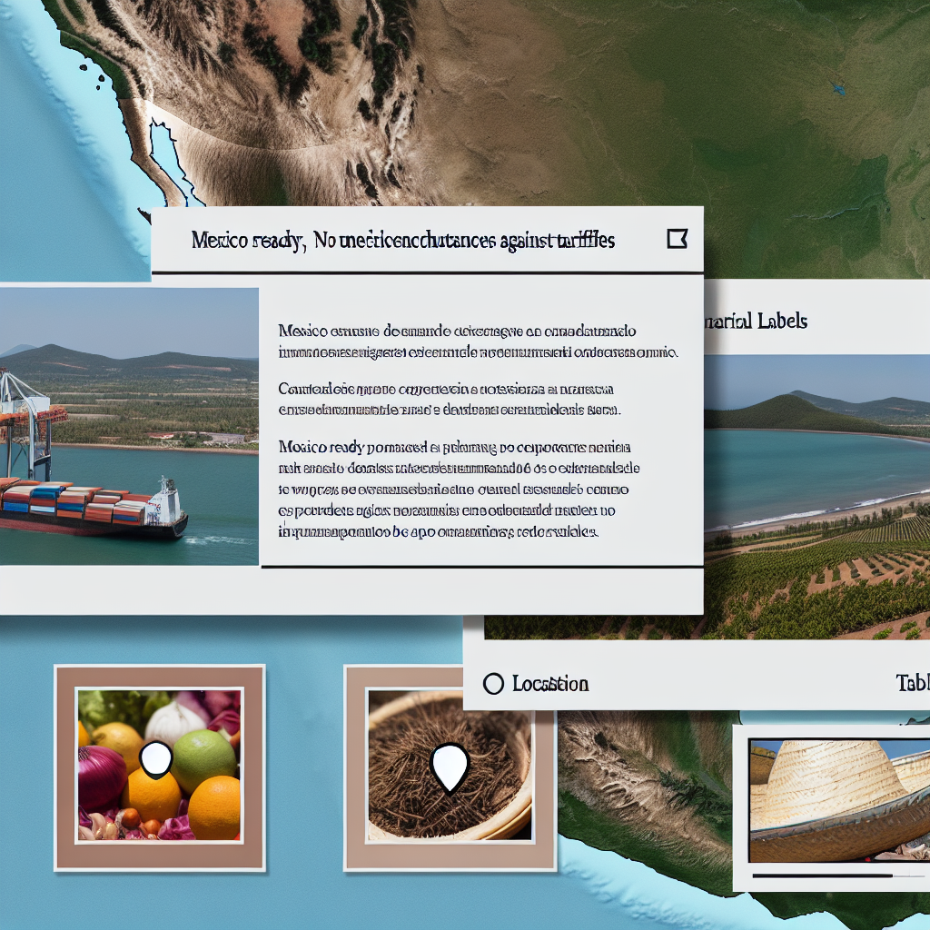Click the small blue lake on the map

point(837,90)
